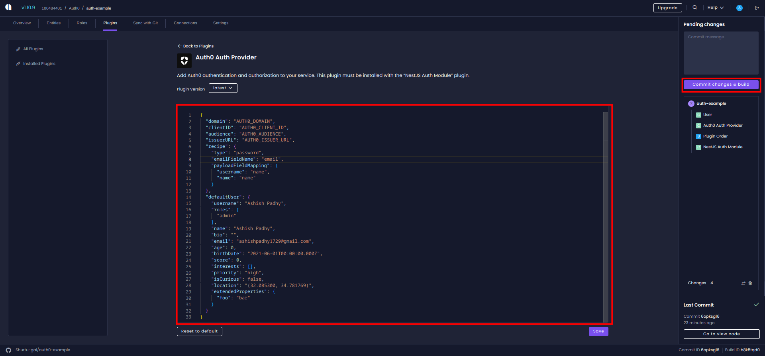
Task: Click breadcrumb 100484401 workspace
Action: pyautogui.click(x=52, y=8)
